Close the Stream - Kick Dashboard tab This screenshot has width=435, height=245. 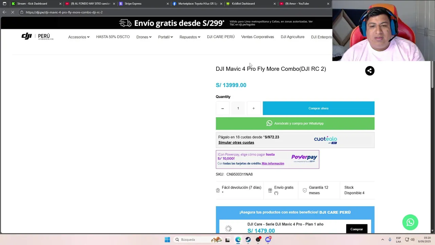(x=60, y=4)
